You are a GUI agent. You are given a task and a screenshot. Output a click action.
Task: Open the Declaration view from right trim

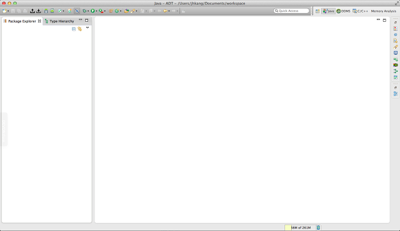[x=396, y=41]
